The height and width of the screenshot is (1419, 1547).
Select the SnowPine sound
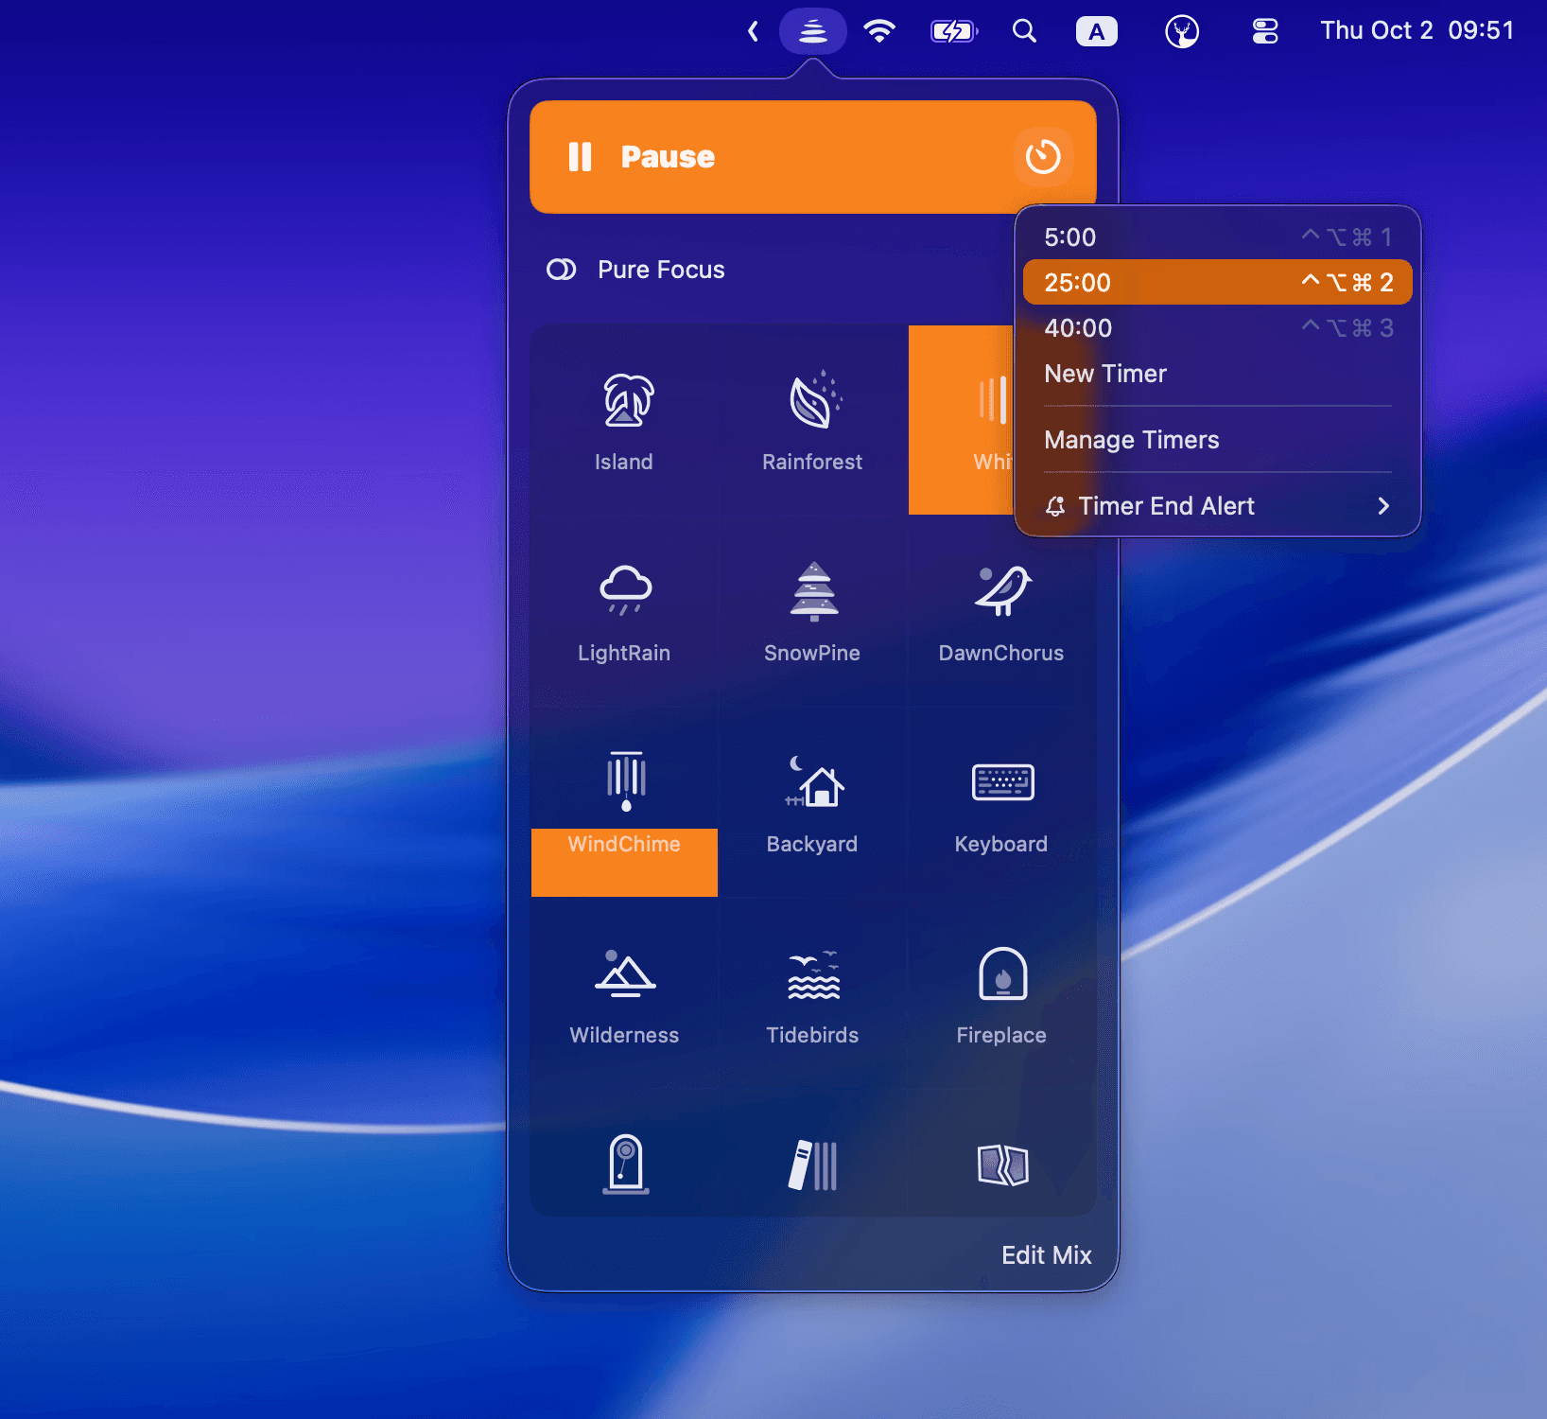point(812,612)
